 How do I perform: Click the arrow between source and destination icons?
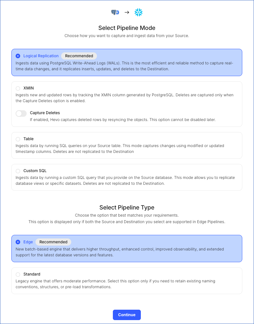126,12
